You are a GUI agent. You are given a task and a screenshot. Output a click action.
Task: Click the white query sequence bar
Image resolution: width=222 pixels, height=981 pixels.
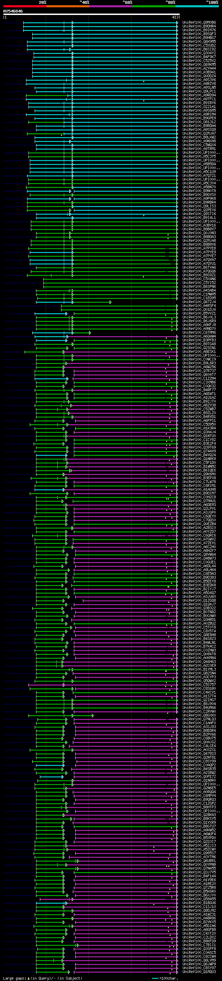[x=92, y=15]
